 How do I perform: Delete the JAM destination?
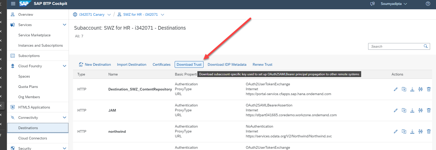click(x=429, y=110)
